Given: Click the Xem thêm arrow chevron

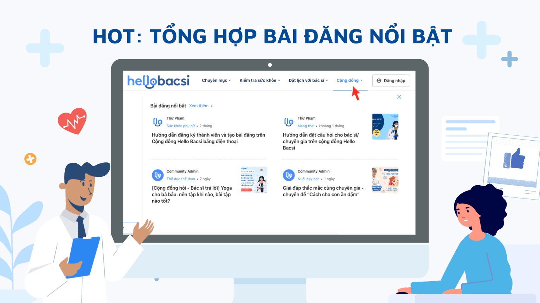Looking at the screenshot, I should (212, 106).
